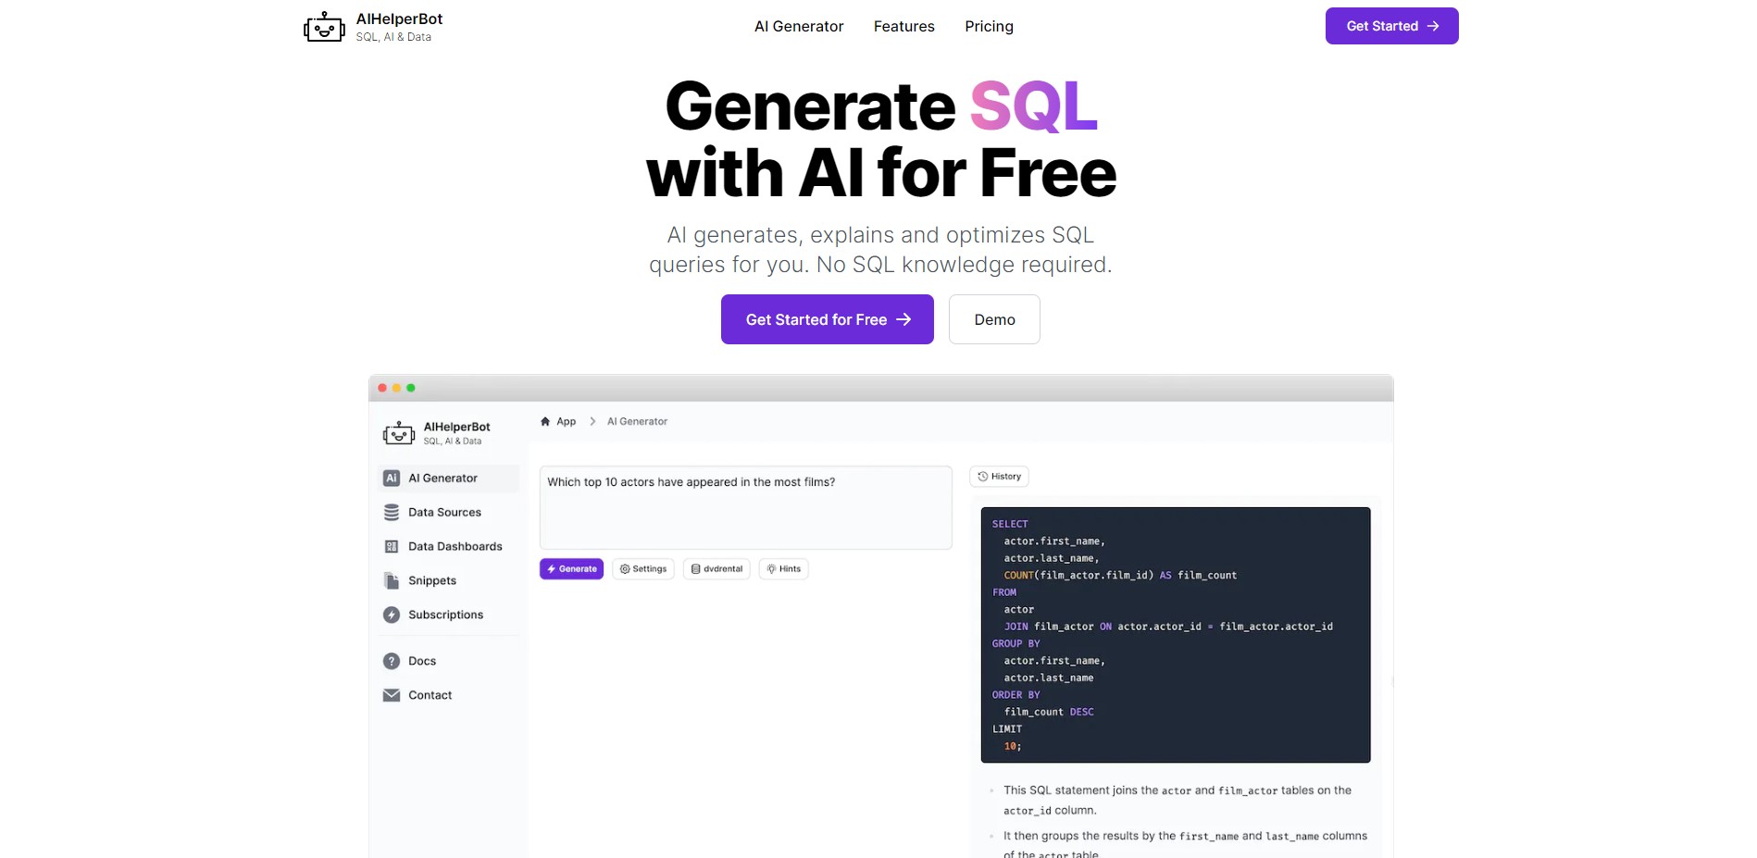Click the Docs question mark icon
Viewport: 1757px width, 858px height.
[x=392, y=661]
